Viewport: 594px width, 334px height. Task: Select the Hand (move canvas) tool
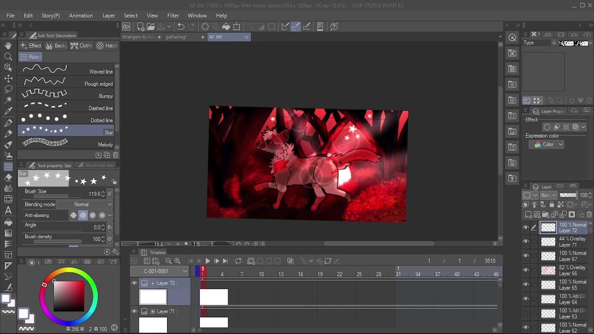[8, 45]
